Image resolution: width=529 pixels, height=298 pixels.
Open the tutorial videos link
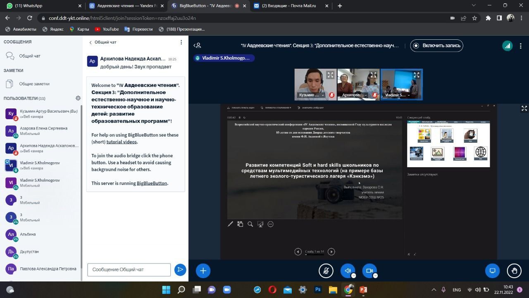(x=122, y=142)
